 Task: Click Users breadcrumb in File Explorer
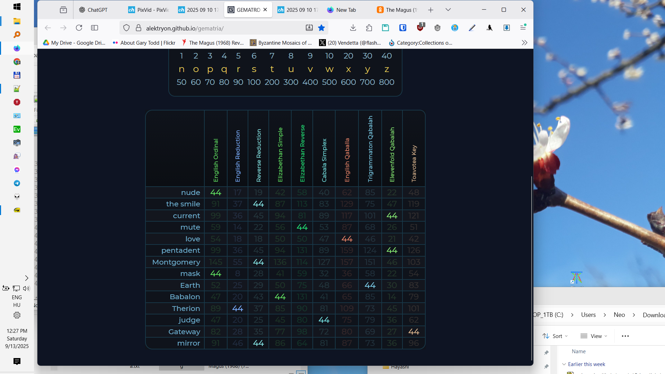[588, 315]
